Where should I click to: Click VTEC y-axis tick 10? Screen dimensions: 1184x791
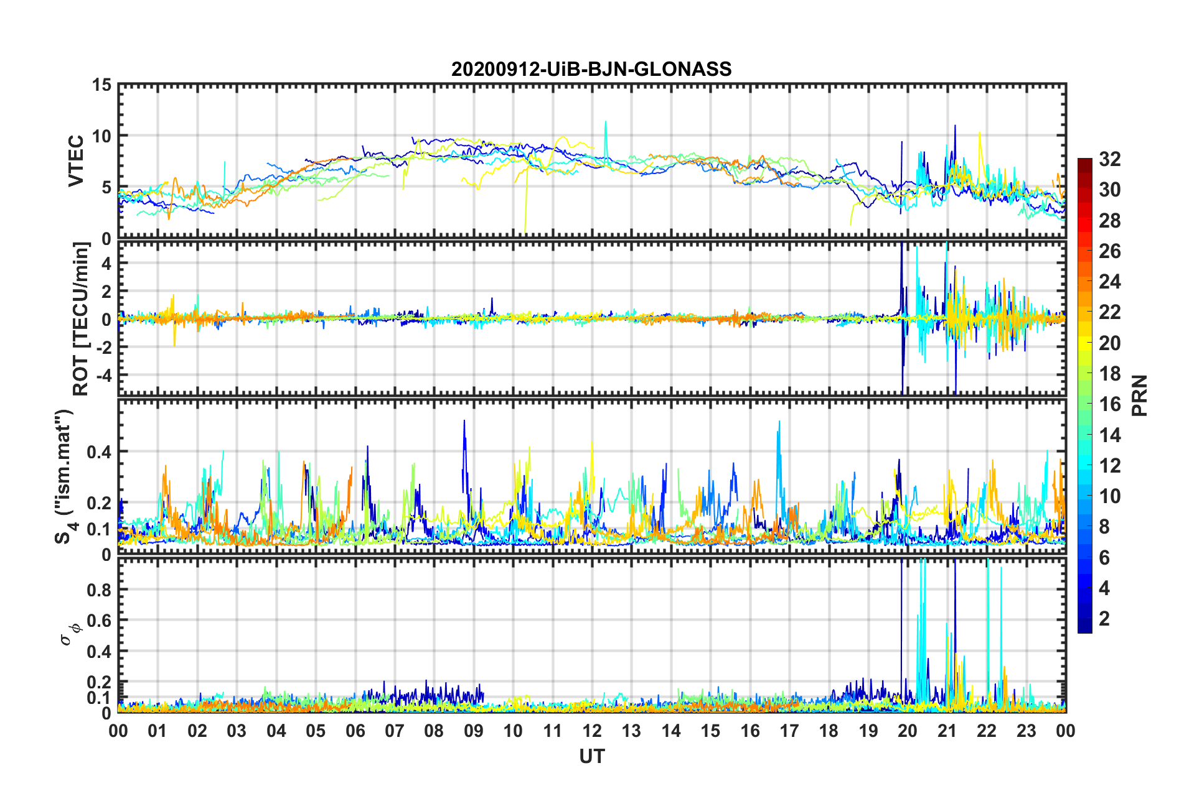click(x=102, y=136)
